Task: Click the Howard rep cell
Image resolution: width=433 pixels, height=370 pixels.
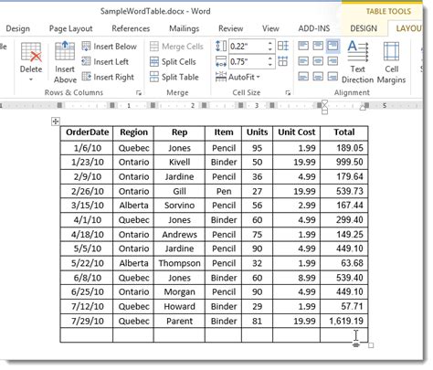Action: [x=179, y=306]
